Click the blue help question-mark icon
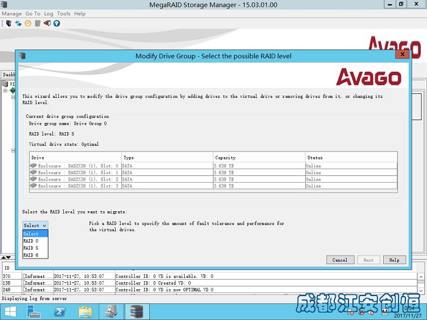427x320 pixels. click(56, 23)
